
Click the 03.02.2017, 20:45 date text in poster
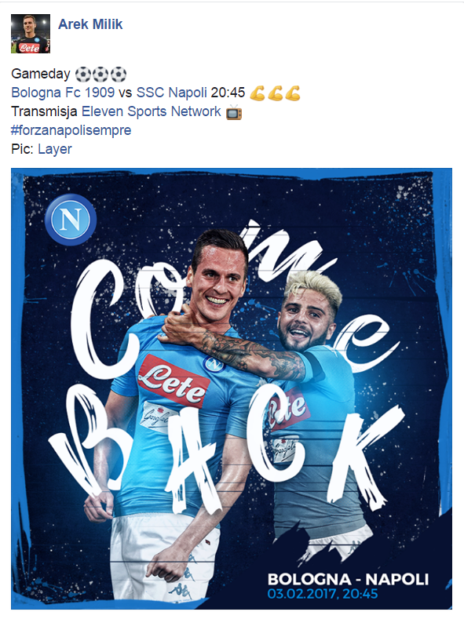point(323,594)
